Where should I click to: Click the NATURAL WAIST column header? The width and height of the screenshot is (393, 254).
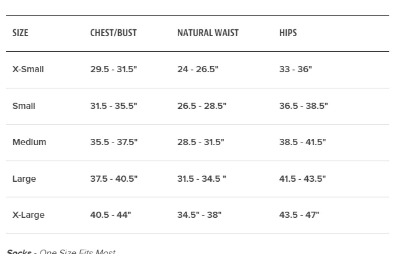[208, 33]
